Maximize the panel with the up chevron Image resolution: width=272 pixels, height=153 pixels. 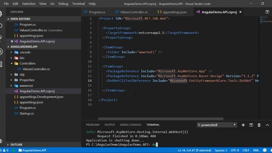pyautogui.click(x=267, y=125)
